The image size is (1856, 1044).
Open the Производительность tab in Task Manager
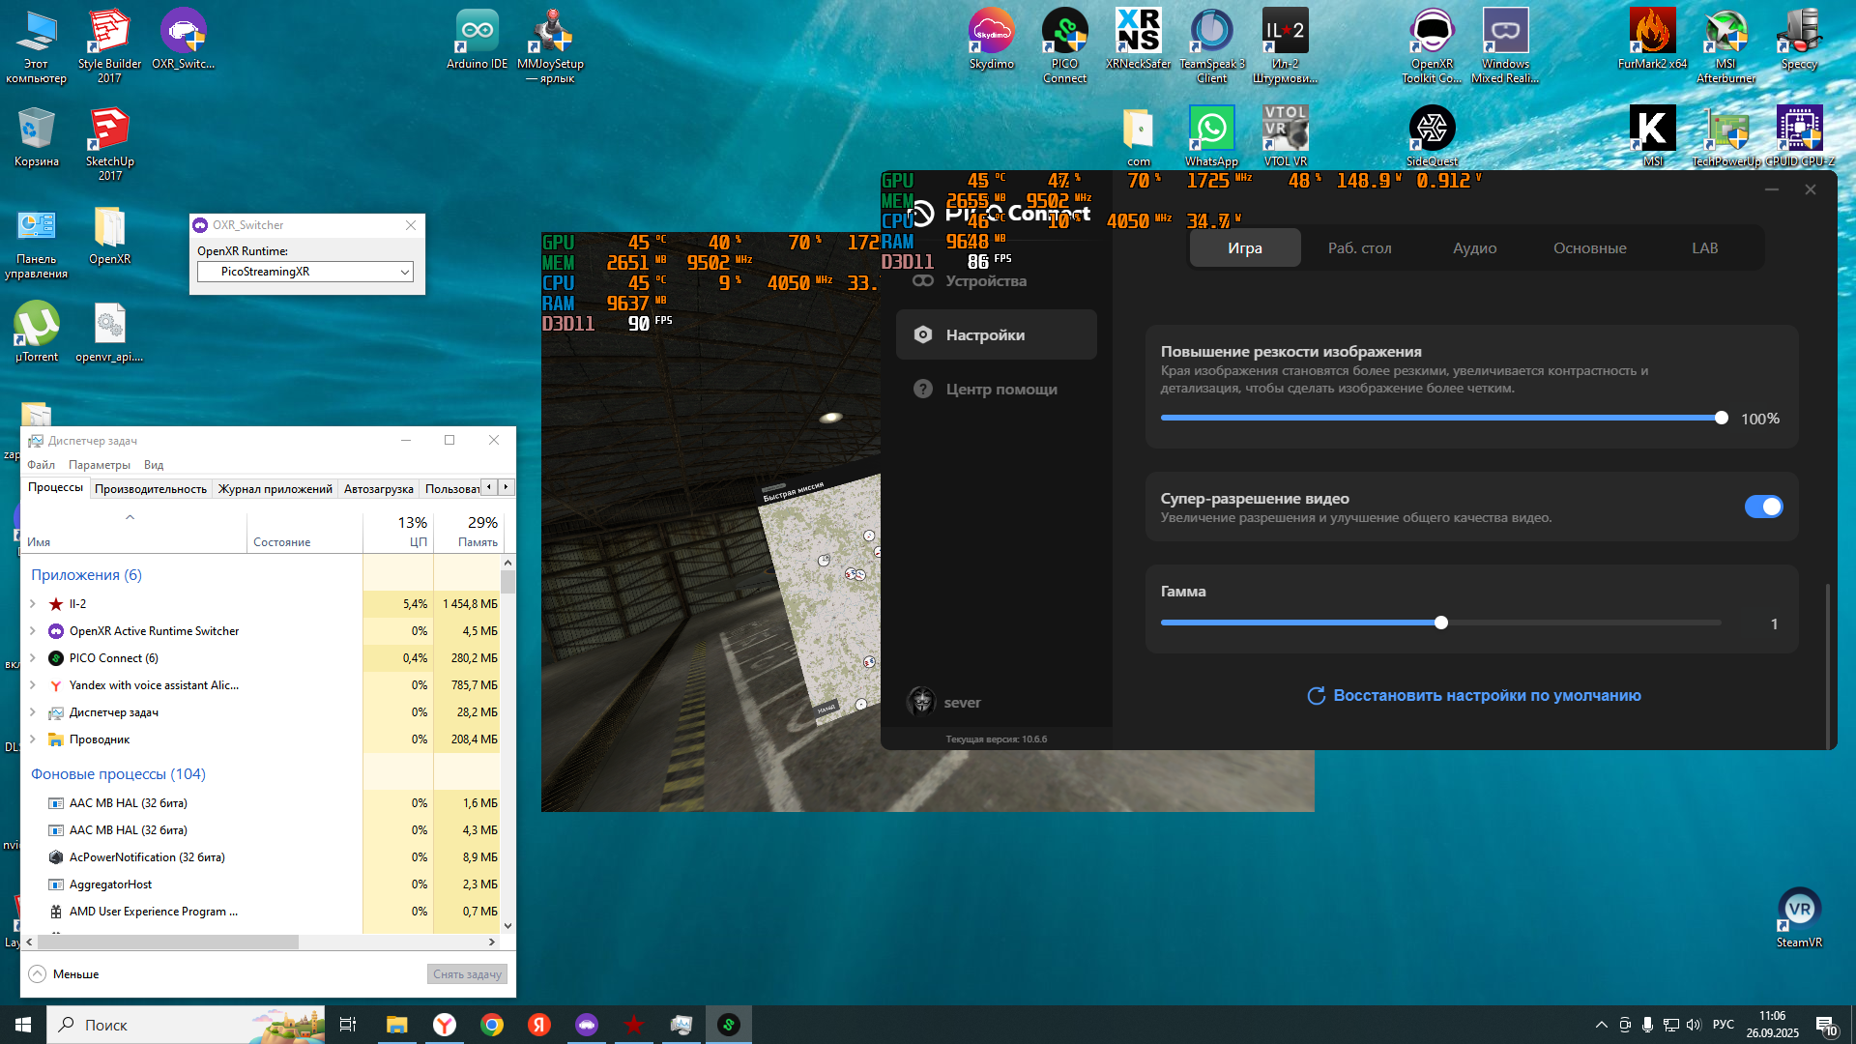[151, 489]
